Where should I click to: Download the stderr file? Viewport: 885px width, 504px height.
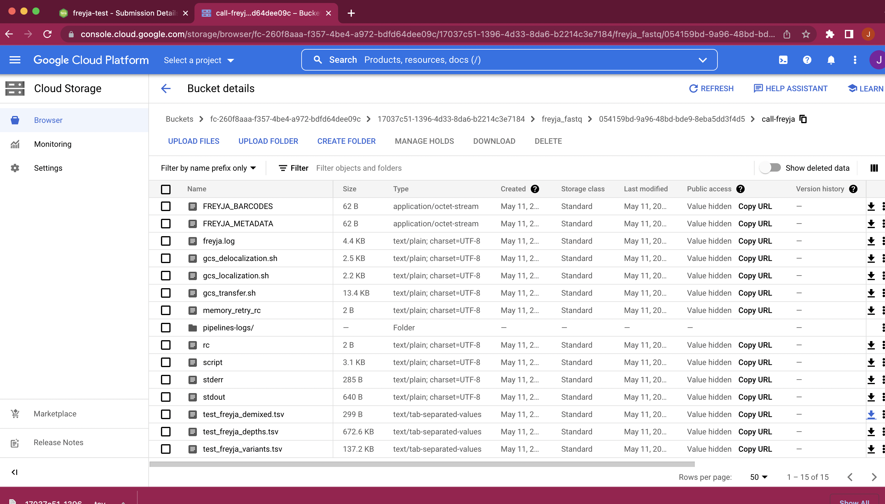pos(871,380)
